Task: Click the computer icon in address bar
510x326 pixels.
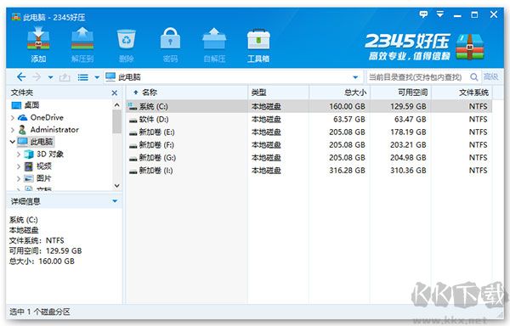Action: point(110,77)
